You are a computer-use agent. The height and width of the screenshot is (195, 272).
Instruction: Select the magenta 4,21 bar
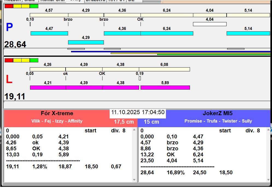48,87
